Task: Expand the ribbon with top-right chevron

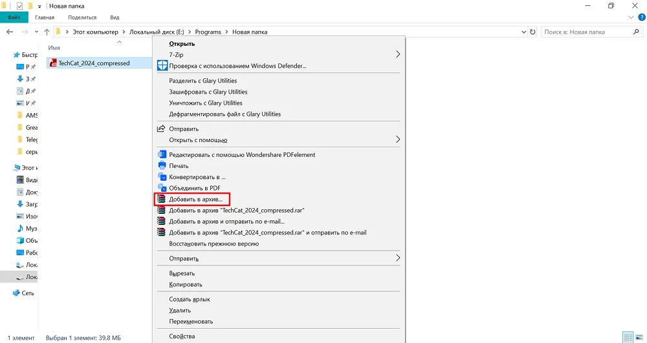Action: [630, 17]
